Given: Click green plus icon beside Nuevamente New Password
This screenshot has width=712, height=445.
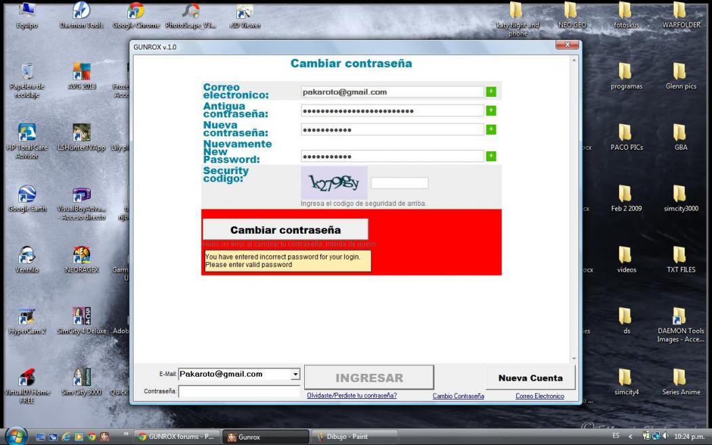Looking at the screenshot, I should pyautogui.click(x=491, y=156).
